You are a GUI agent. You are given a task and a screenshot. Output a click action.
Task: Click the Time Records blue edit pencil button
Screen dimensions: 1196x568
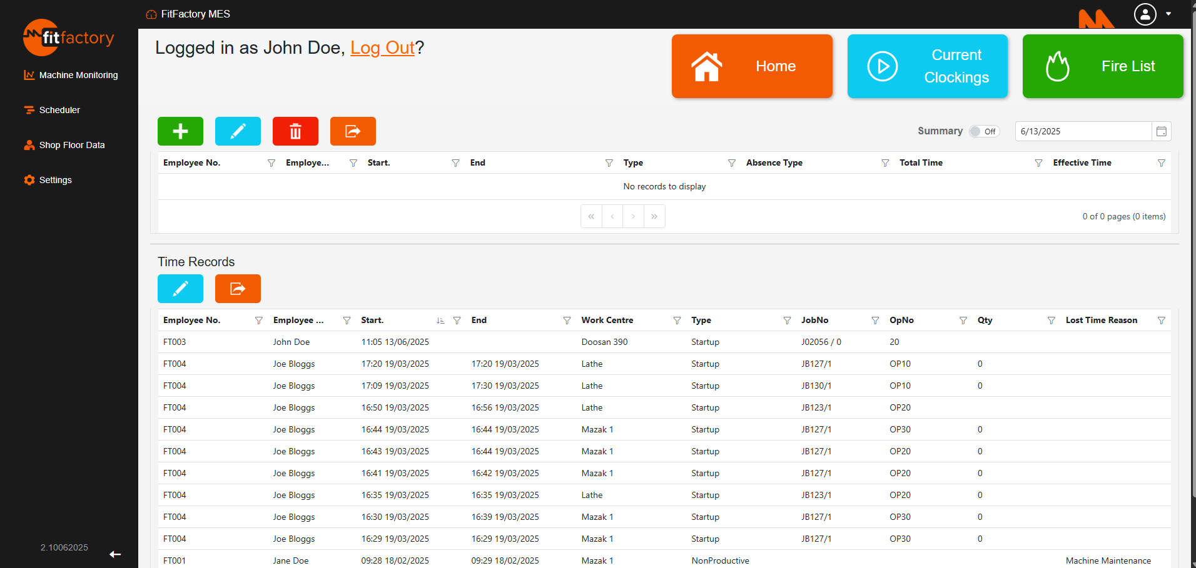pos(180,289)
